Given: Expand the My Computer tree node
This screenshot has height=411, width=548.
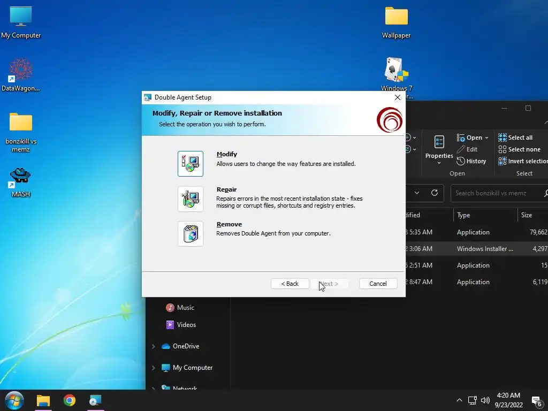Looking at the screenshot, I should click(x=153, y=368).
